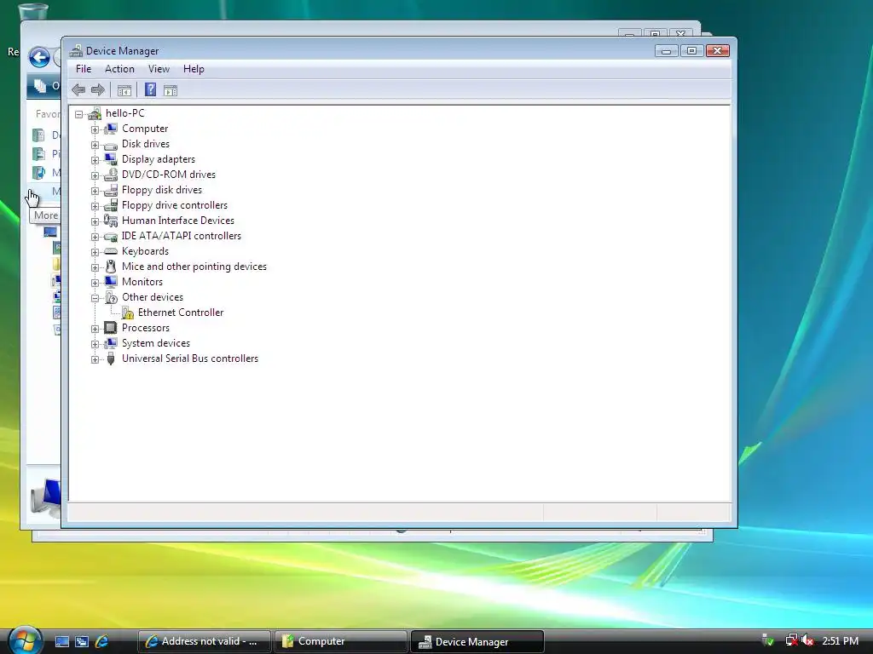Select the Keyboards label

point(145,251)
